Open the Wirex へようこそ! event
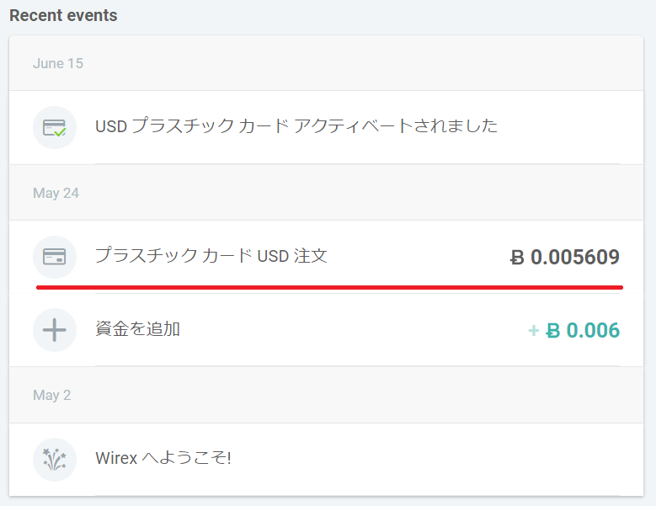Screen dimensions: 656x506 coord(163,459)
